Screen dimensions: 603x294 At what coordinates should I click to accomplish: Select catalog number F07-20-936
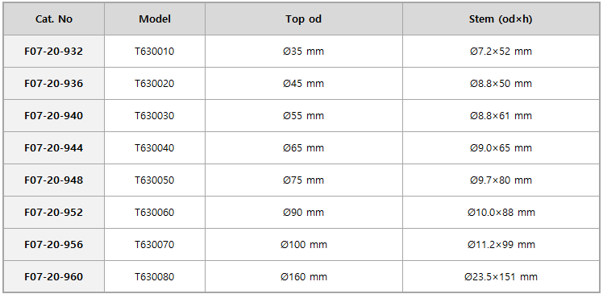(x=54, y=84)
